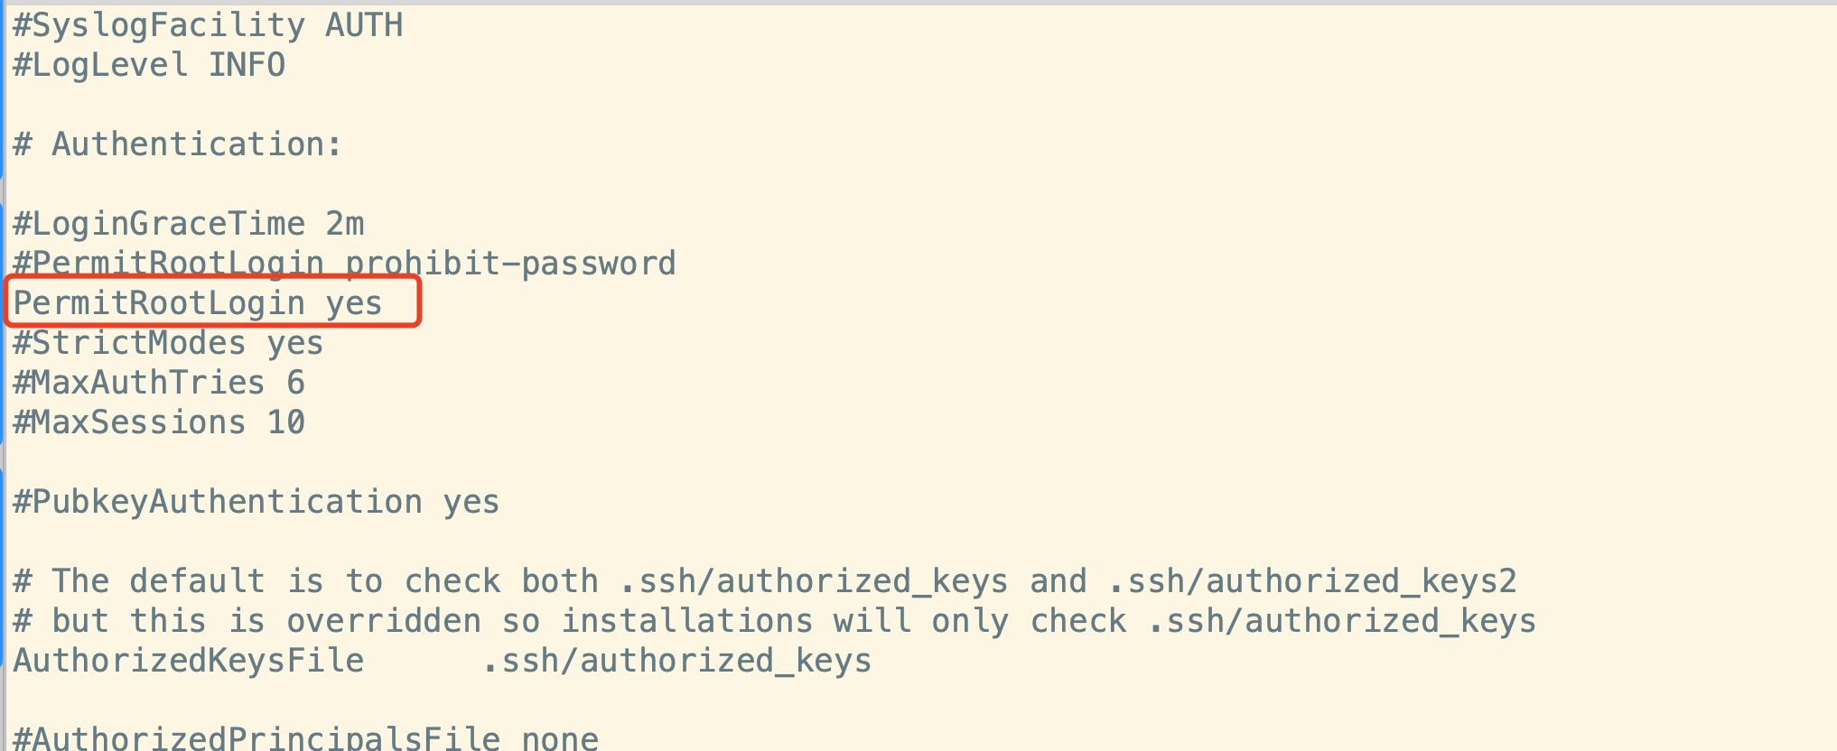The width and height of the screenshot is (1837, 751).
Task: Click the #PubkeyAuthentication yes line
Action: coord(256,502)
